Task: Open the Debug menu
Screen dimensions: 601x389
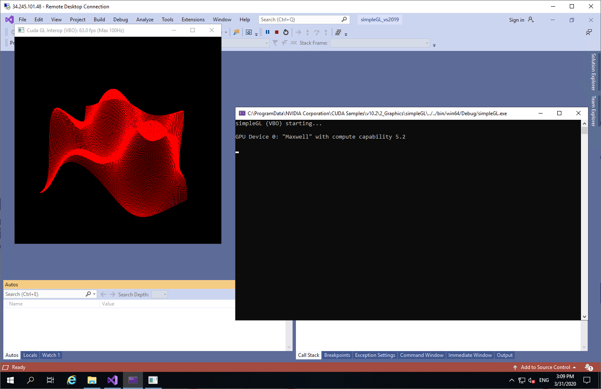Action: coord(120,20)
